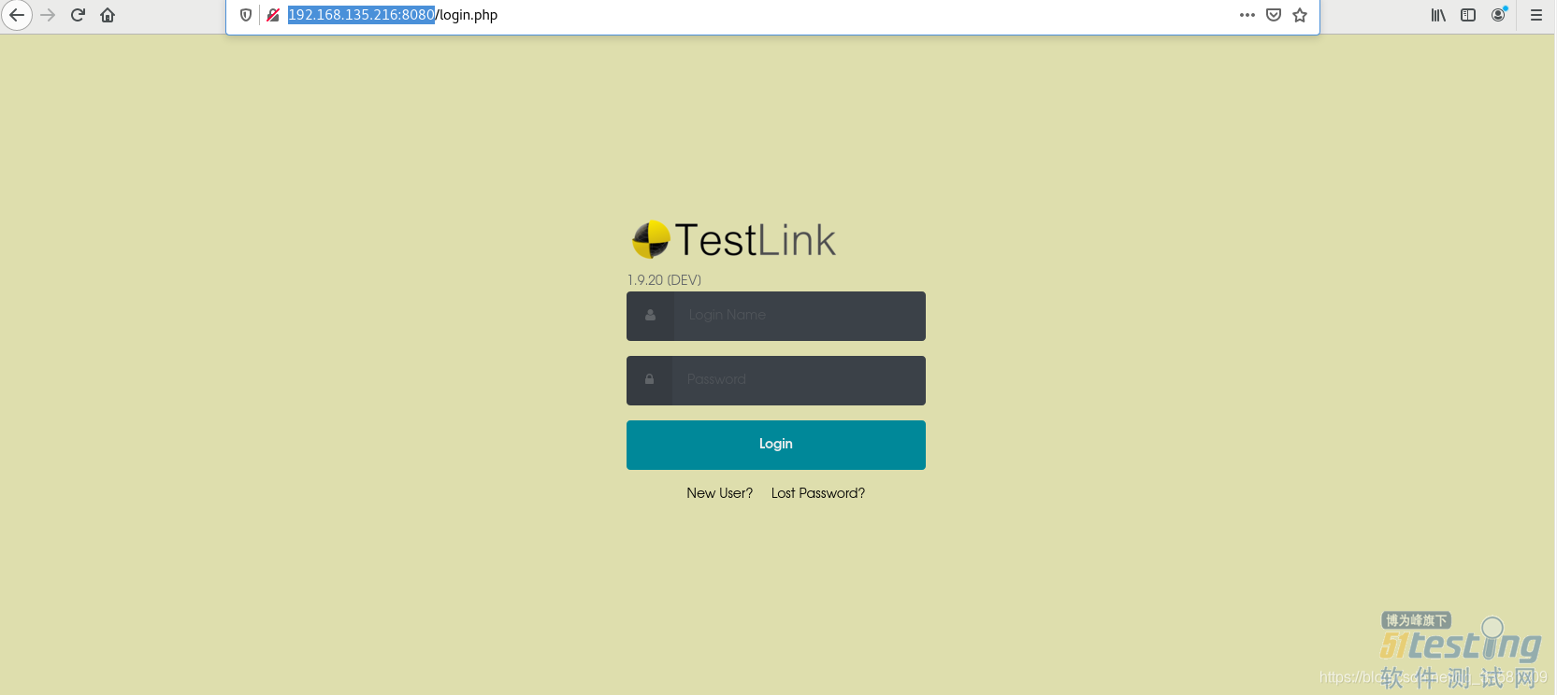Click the browser forward arrow
The height and width of the screenshot is (695, 1557).
click(x=48, y=15)
